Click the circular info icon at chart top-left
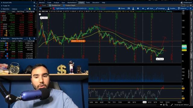193x108 pixels. (x=40, y=14)
